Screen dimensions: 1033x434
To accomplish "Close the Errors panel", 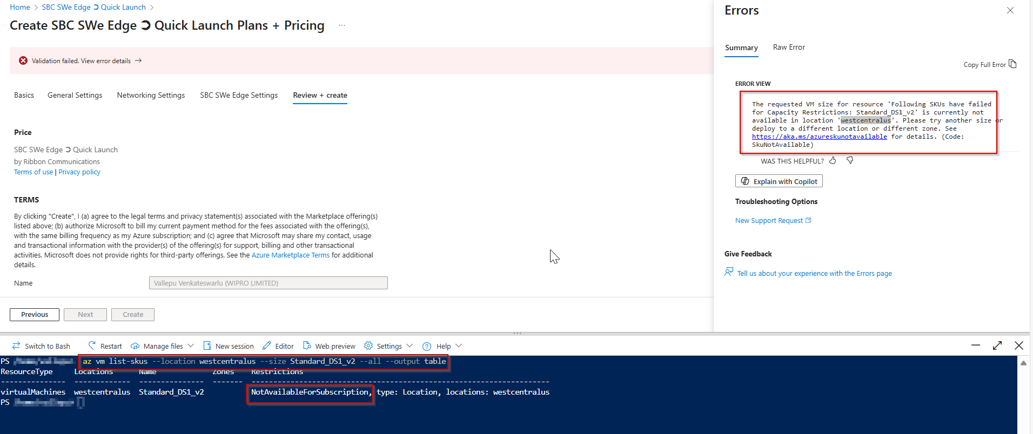I will [x=1010, y=10].
